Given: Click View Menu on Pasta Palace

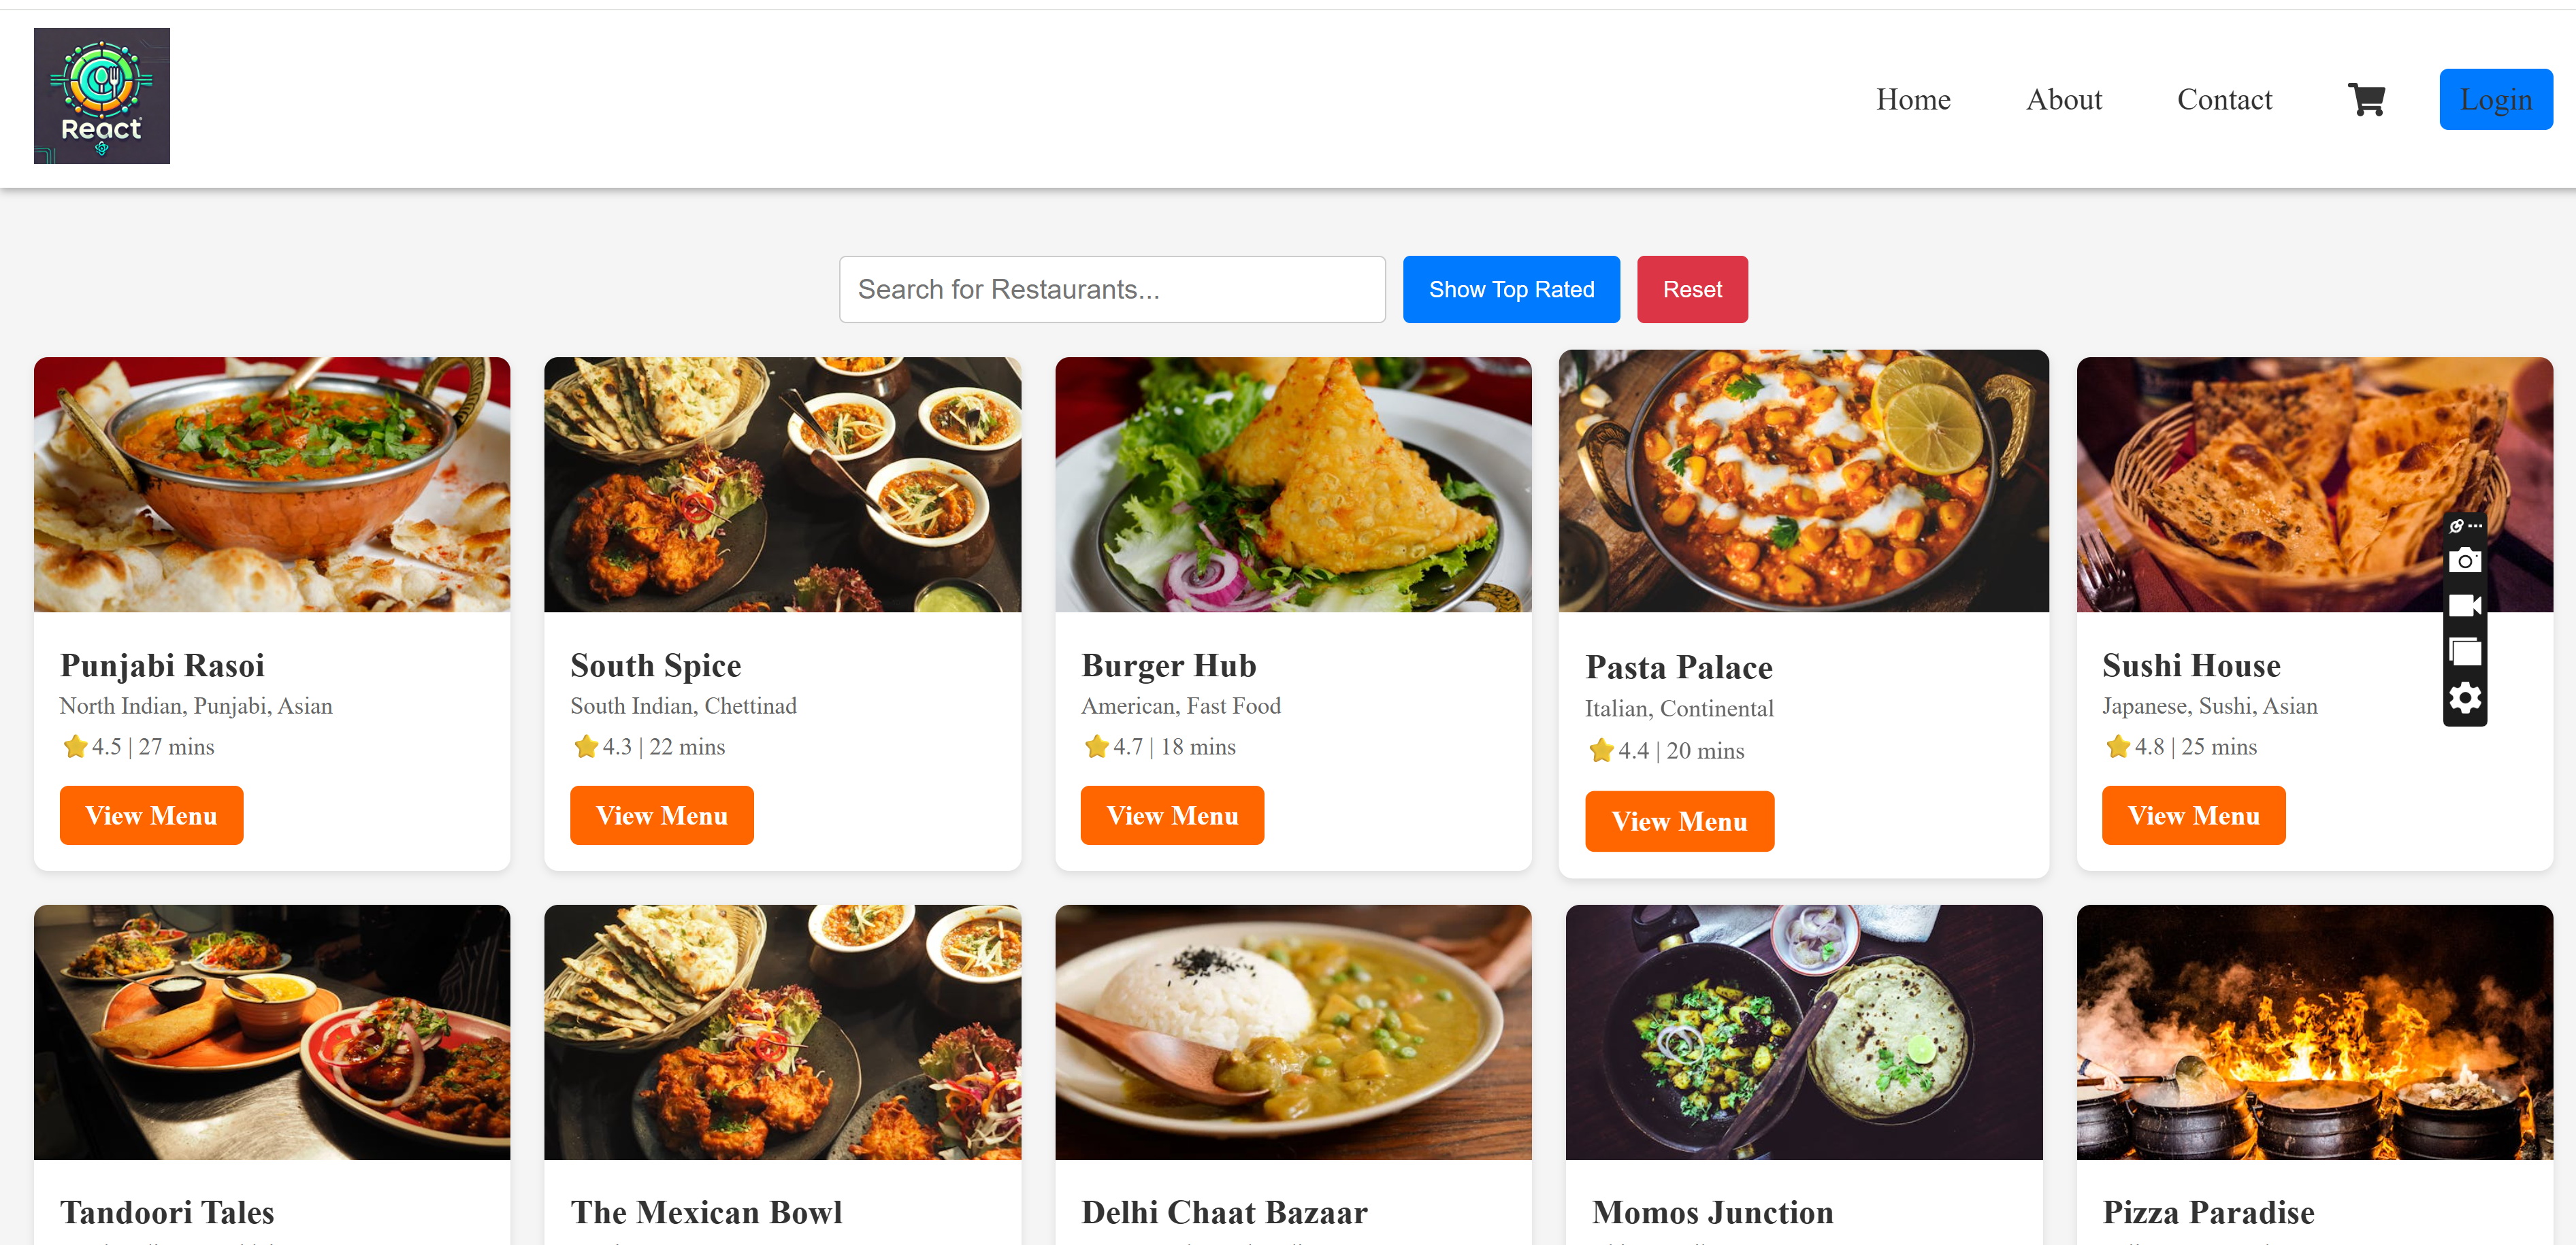Looking at the screenshot, I should [x=1678, y=821].
